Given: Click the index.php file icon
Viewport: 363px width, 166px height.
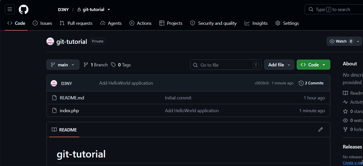Looking at the screenshot, I should pos(54,110).
